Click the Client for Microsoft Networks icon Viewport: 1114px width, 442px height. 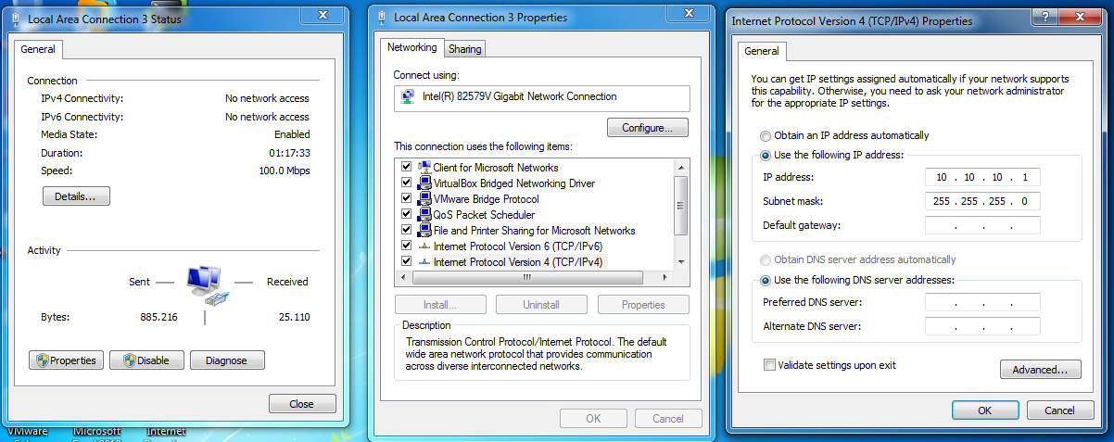tap(424, 168)
